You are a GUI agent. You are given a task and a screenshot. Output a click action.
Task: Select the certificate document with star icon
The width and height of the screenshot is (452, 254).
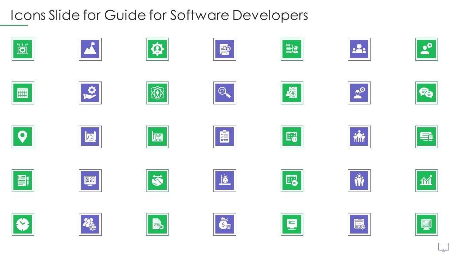tap(225, 49)
